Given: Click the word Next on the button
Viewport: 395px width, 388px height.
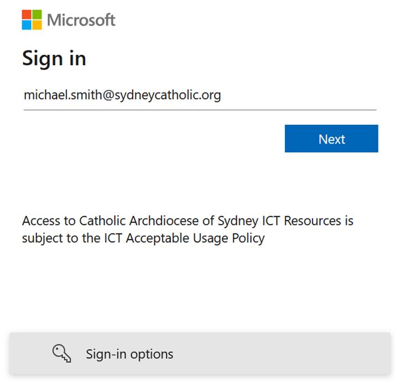Looking at the screenshot, I should (x=332, y=139).
